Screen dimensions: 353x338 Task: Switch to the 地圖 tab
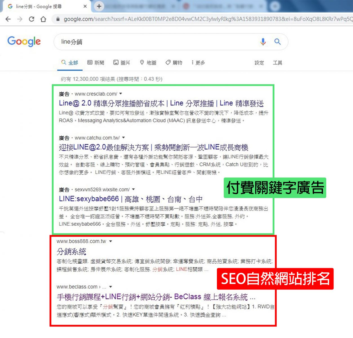pos(148,63)
